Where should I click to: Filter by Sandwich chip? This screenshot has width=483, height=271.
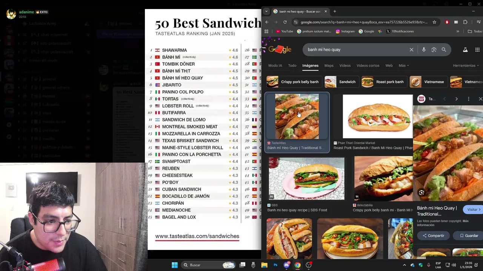tap(341, 82)
